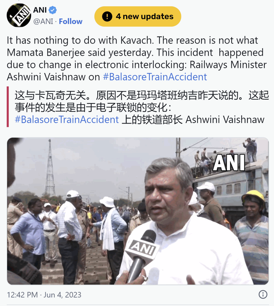Click the exclamation icon in updates pill

click(107, 16)
